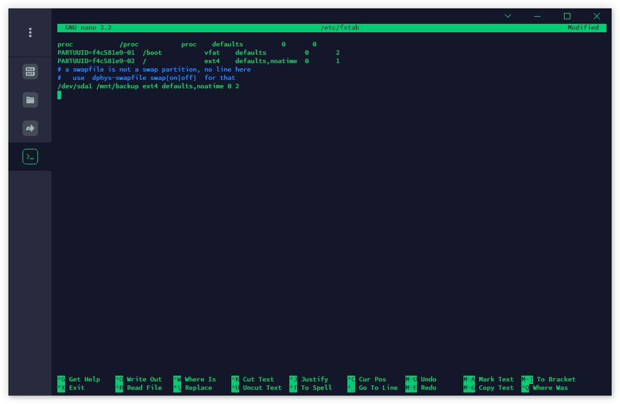This screenshot has width=620, height=404.
Task: Click the Go To Line shortcut label
Action: tap(378, 388)
